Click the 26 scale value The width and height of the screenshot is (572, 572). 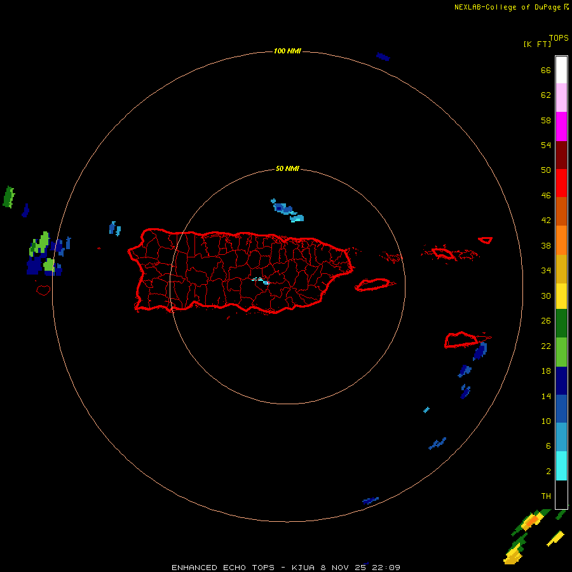[546, 321]
